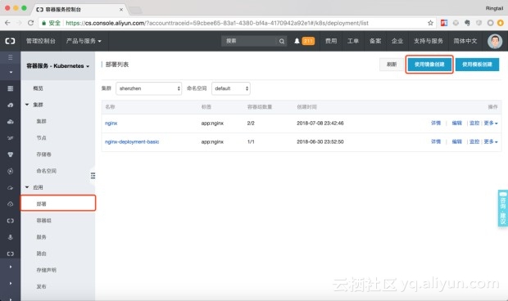This screenshot has height=301, width=508.
Task: Select 命名空间 in the sidebar
Action: coord(47,171)
